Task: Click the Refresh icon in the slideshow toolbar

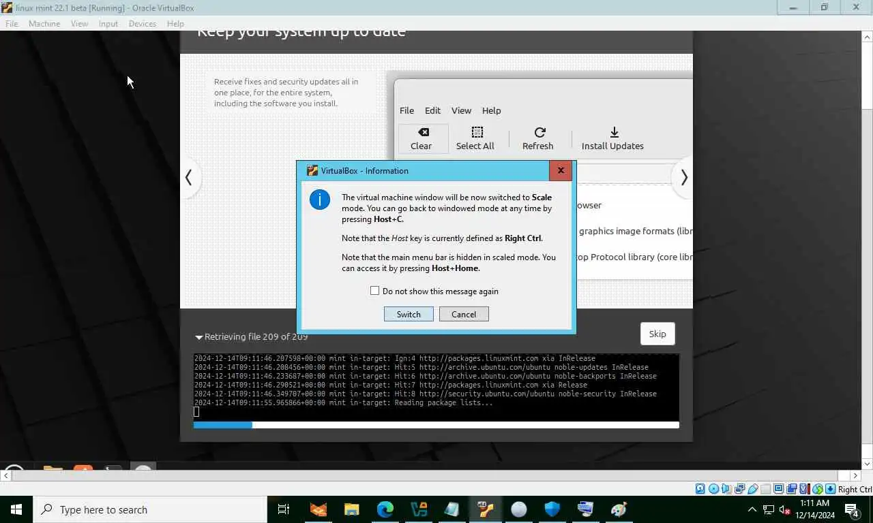Action: pyautogui.click(x=539, y=132)
